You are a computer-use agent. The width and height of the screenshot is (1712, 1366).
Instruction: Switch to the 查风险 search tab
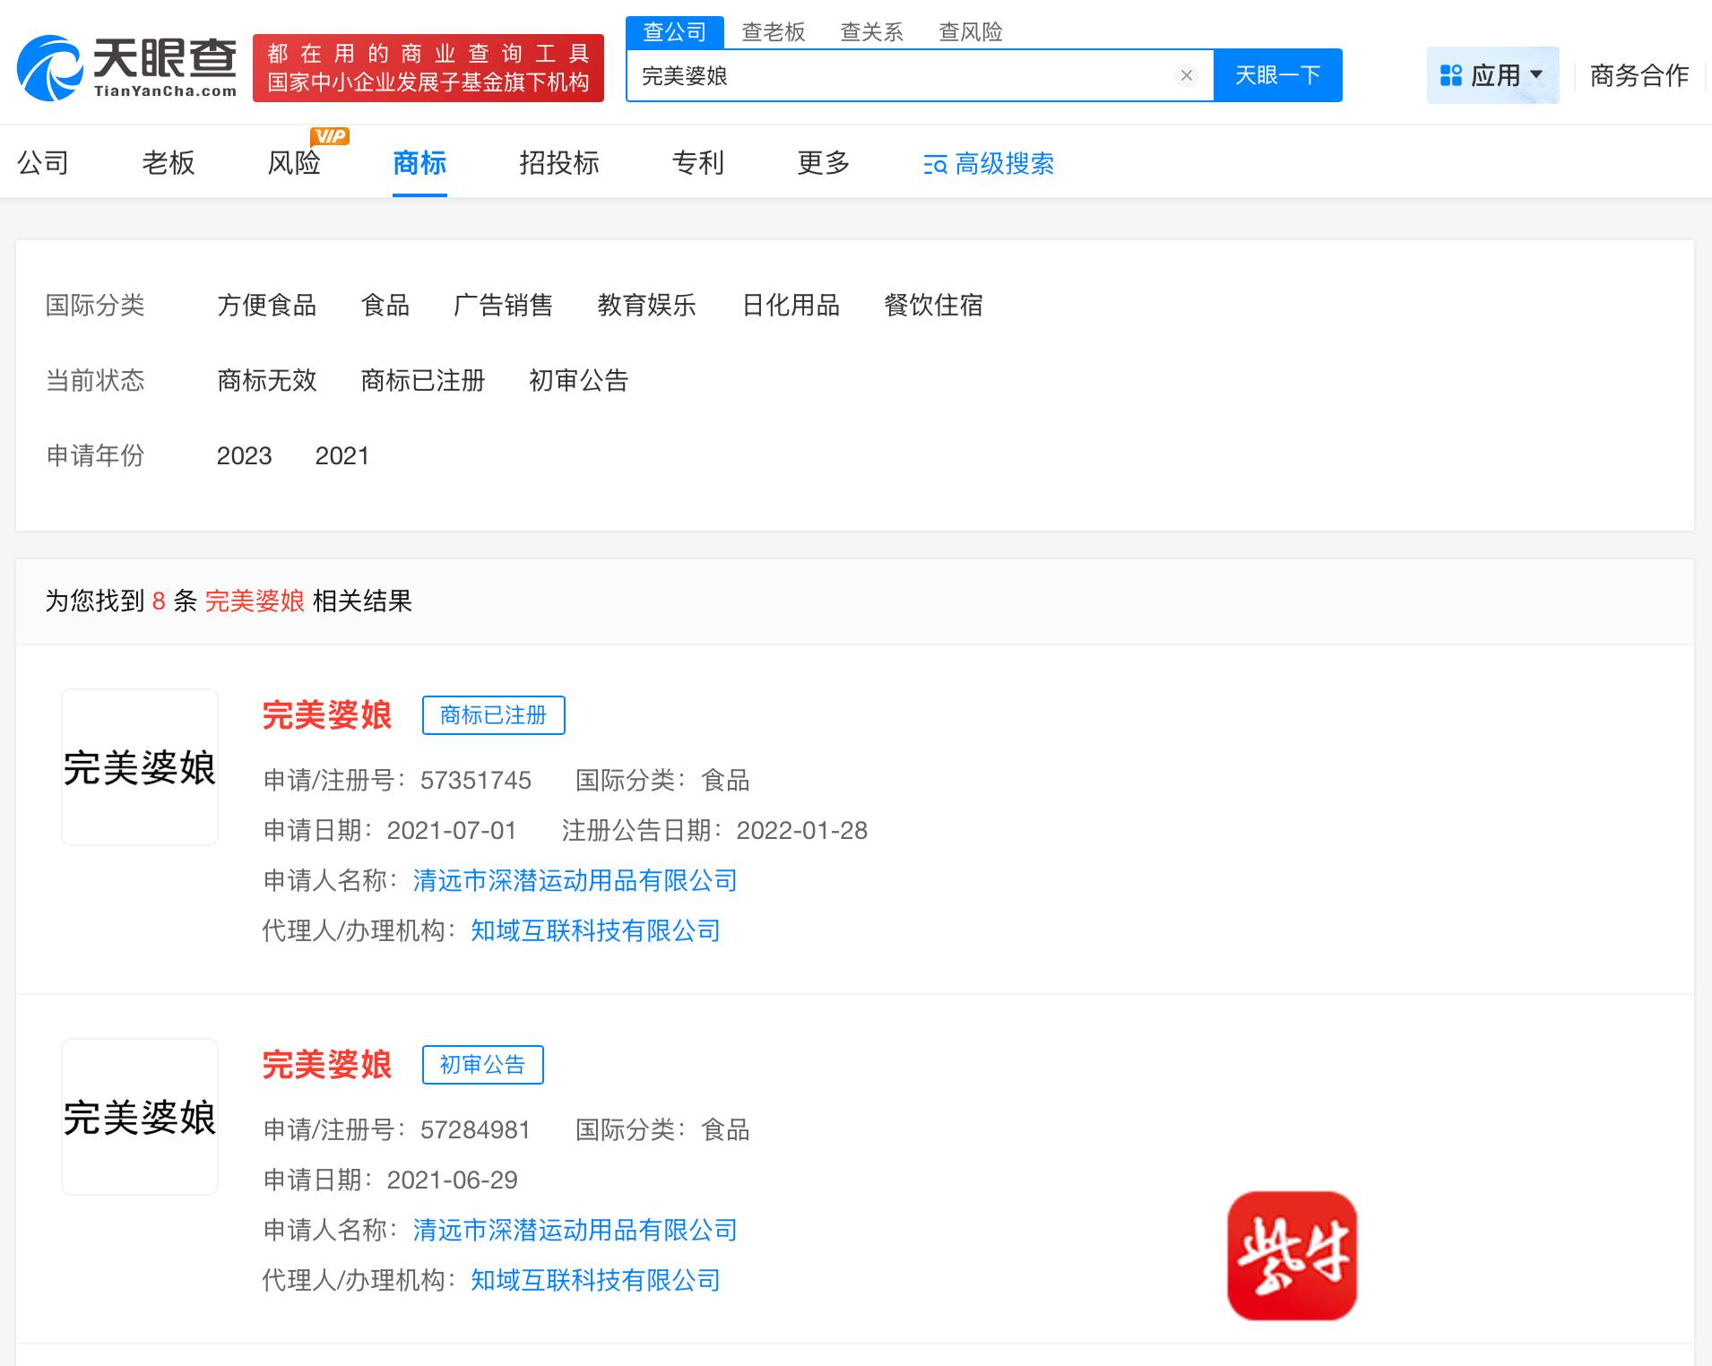pos(970,32)
